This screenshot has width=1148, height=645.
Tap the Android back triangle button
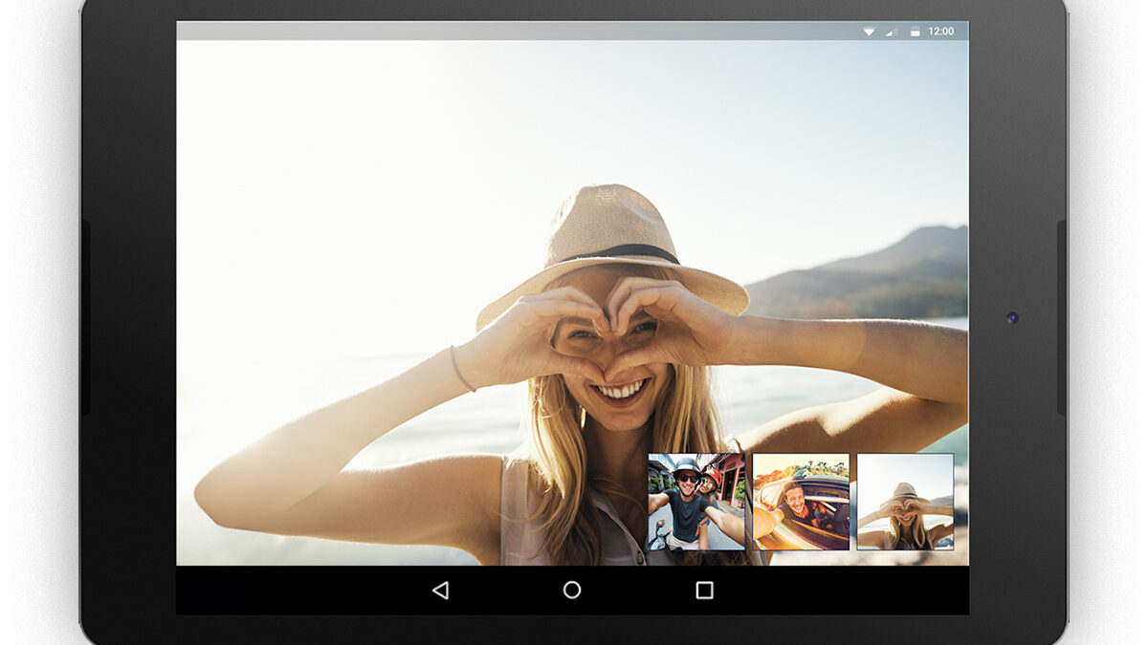[440, 591]
